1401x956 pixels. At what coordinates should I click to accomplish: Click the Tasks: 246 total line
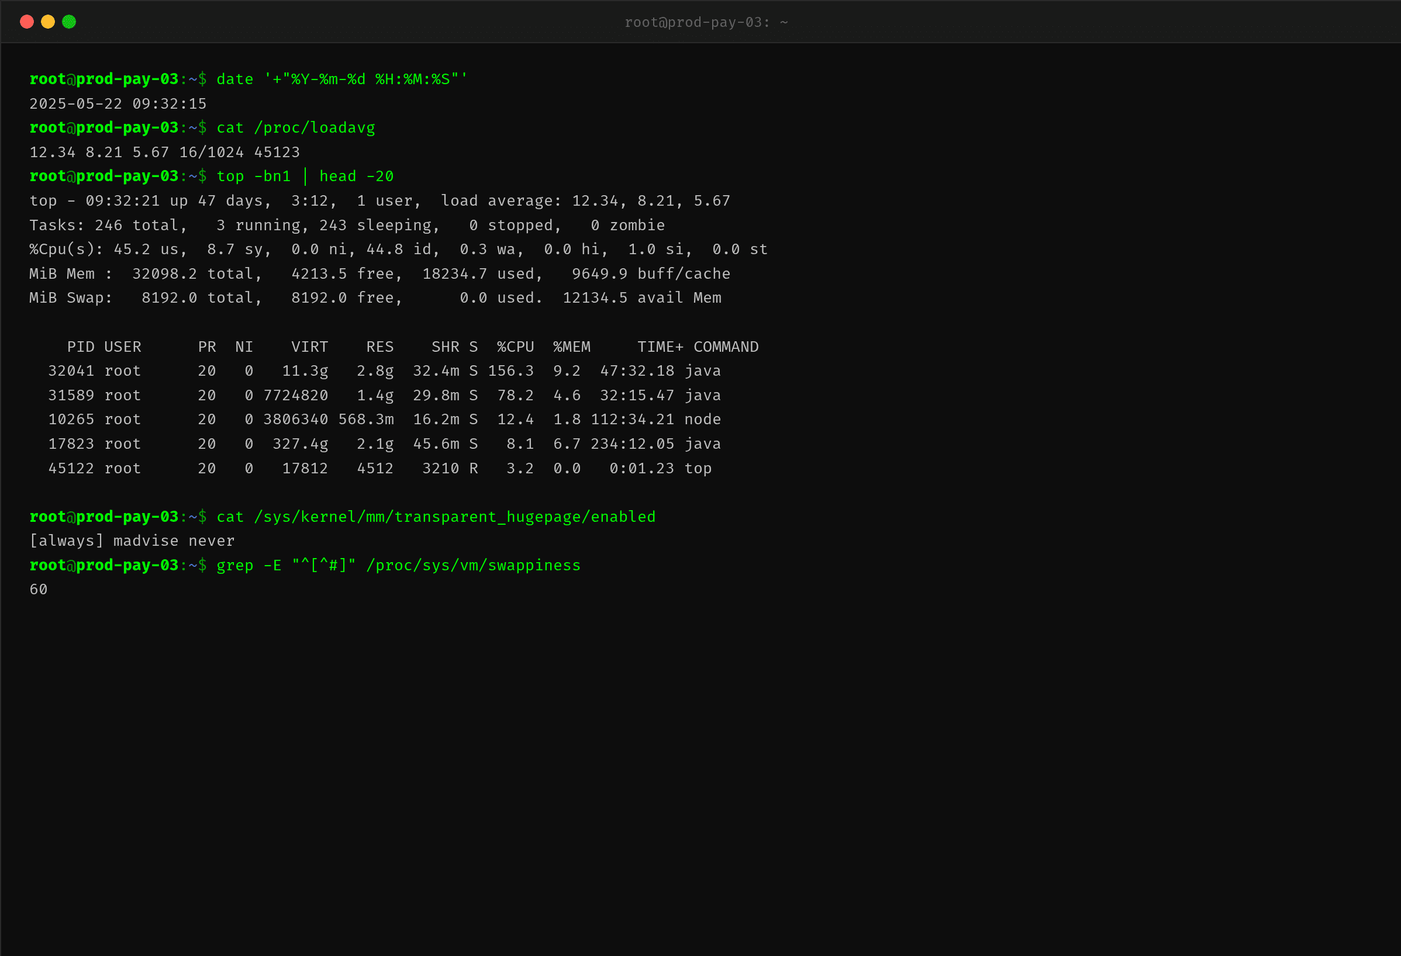pos(347,225)
